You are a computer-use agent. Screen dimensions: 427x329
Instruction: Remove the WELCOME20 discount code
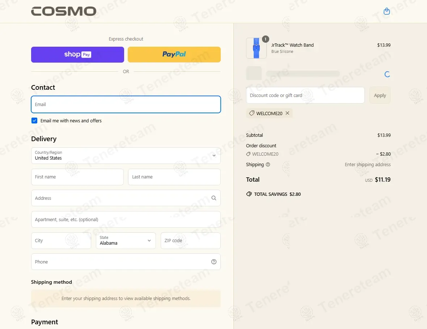pyautogui.click(x=287, y=113)
